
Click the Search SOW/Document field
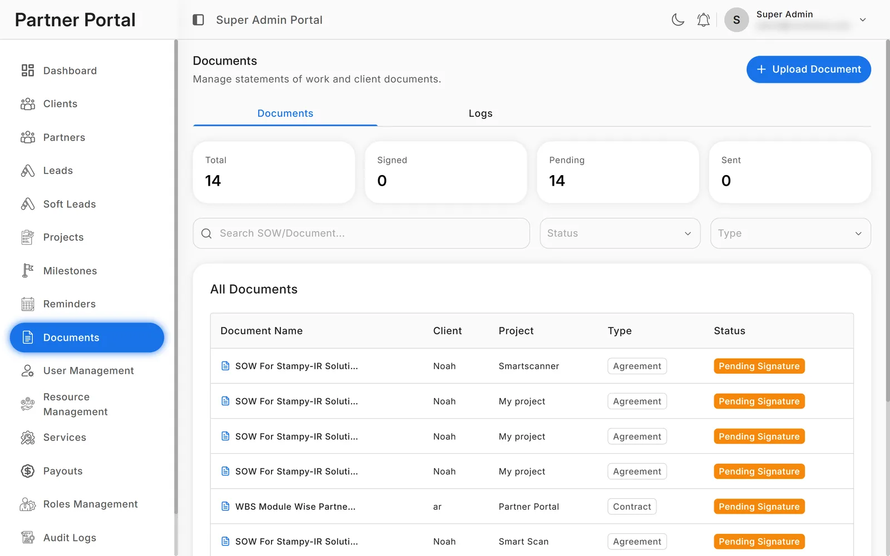tap(361, 233)
